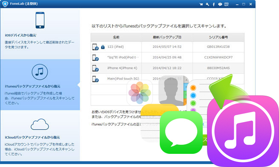
Task: Click device icon of Main iPod touch backup
Action: pos(95,79)
